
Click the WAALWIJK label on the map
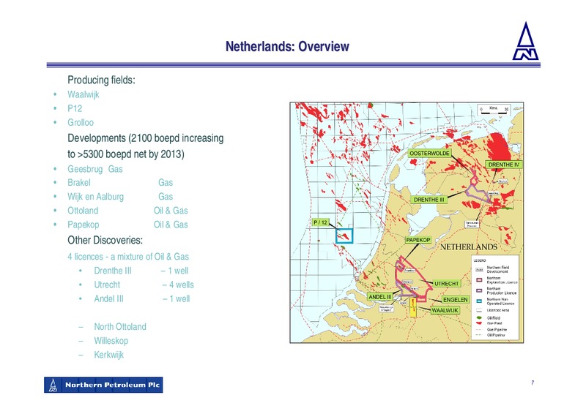click(445, 310)
